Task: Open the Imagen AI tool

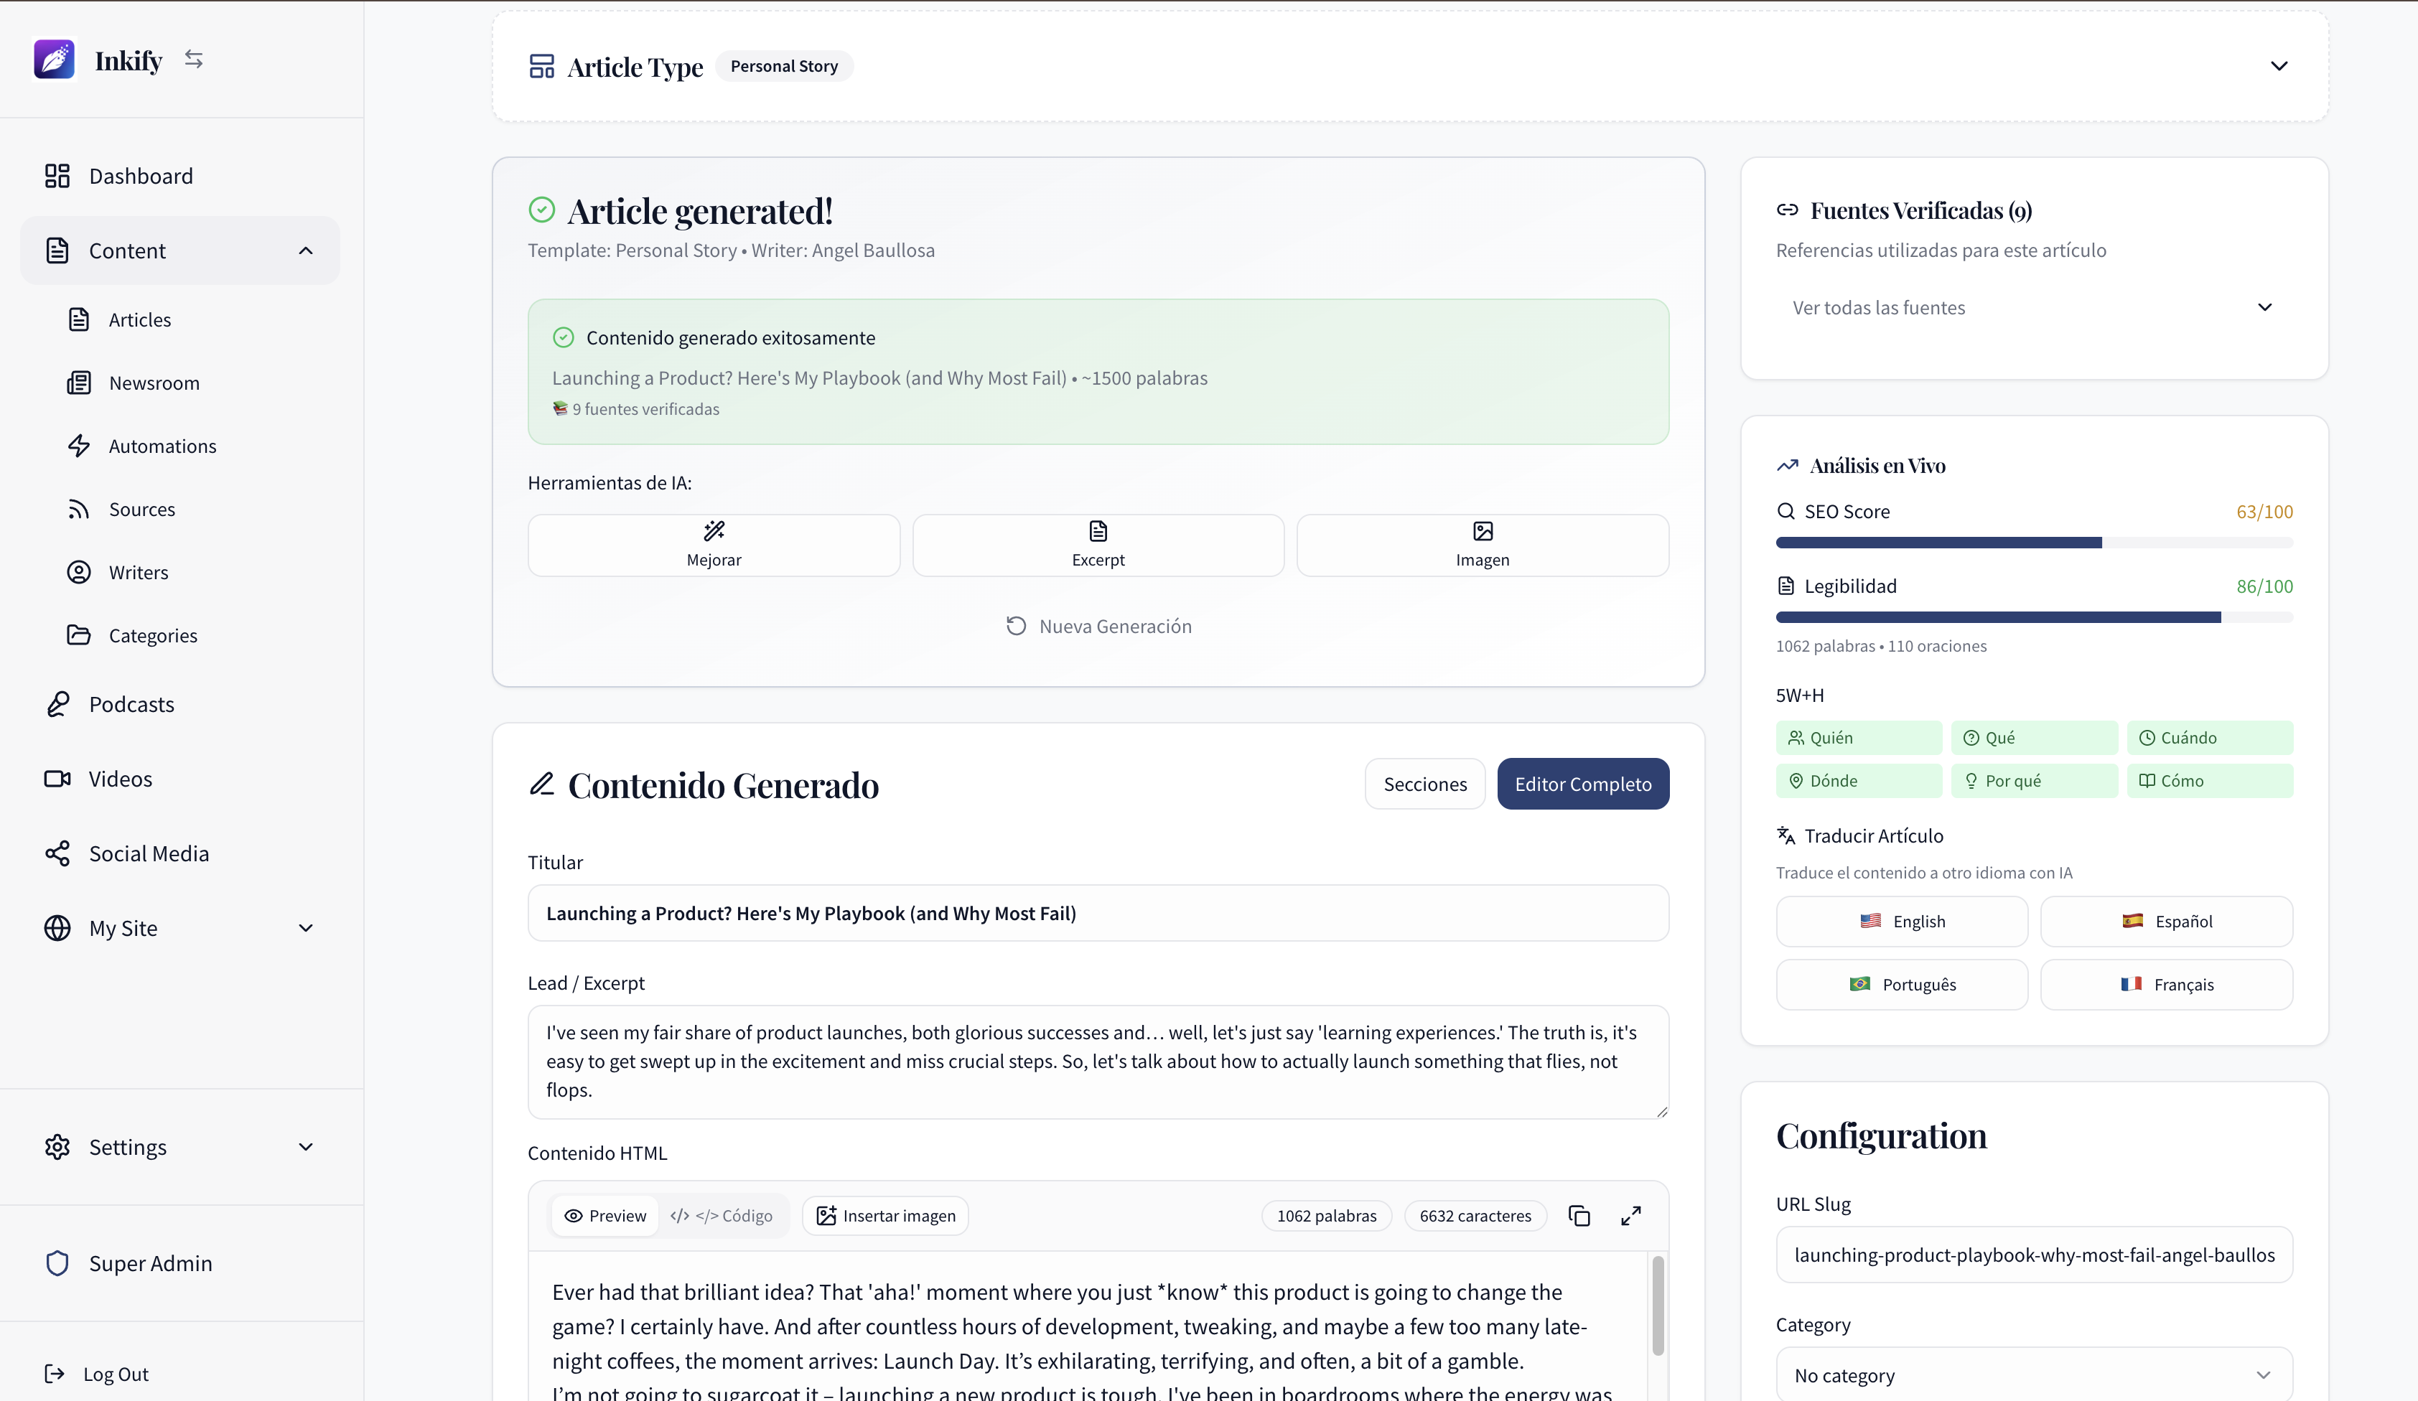Action: pos(1480,545)
